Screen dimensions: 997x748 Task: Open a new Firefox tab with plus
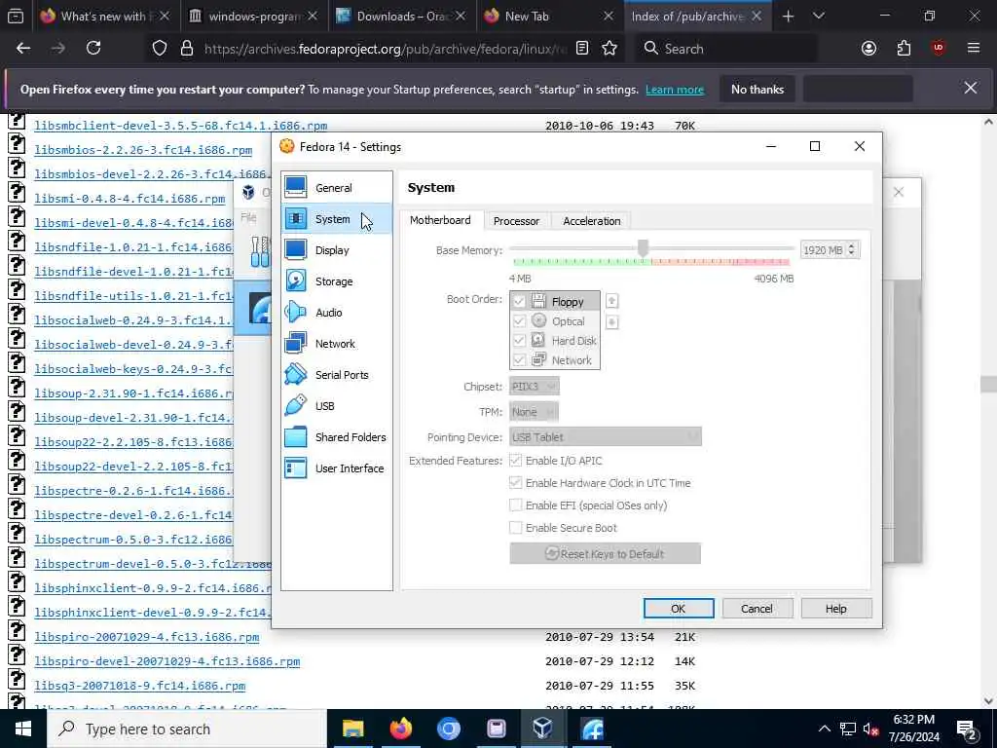pyautogui.click(x=788, y=16)
